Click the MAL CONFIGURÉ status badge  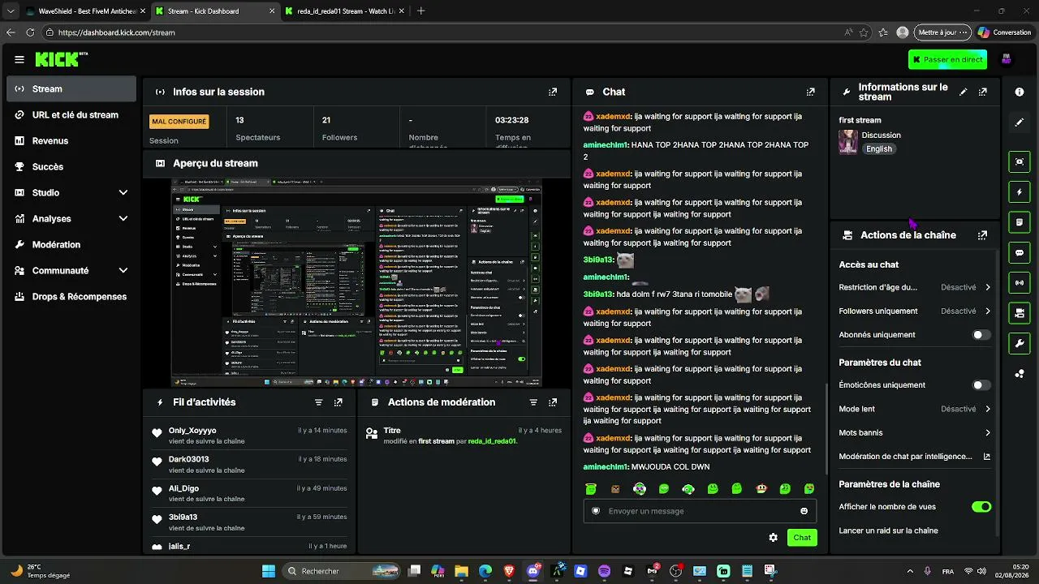click(179, 122)
